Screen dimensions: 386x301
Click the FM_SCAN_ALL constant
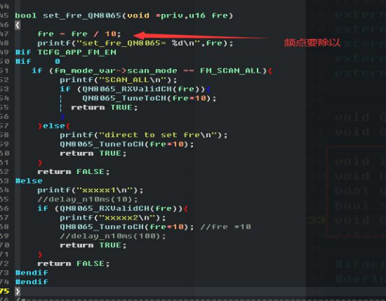(230, 70)
